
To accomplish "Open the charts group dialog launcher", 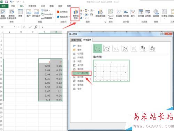I will point(105,22).
